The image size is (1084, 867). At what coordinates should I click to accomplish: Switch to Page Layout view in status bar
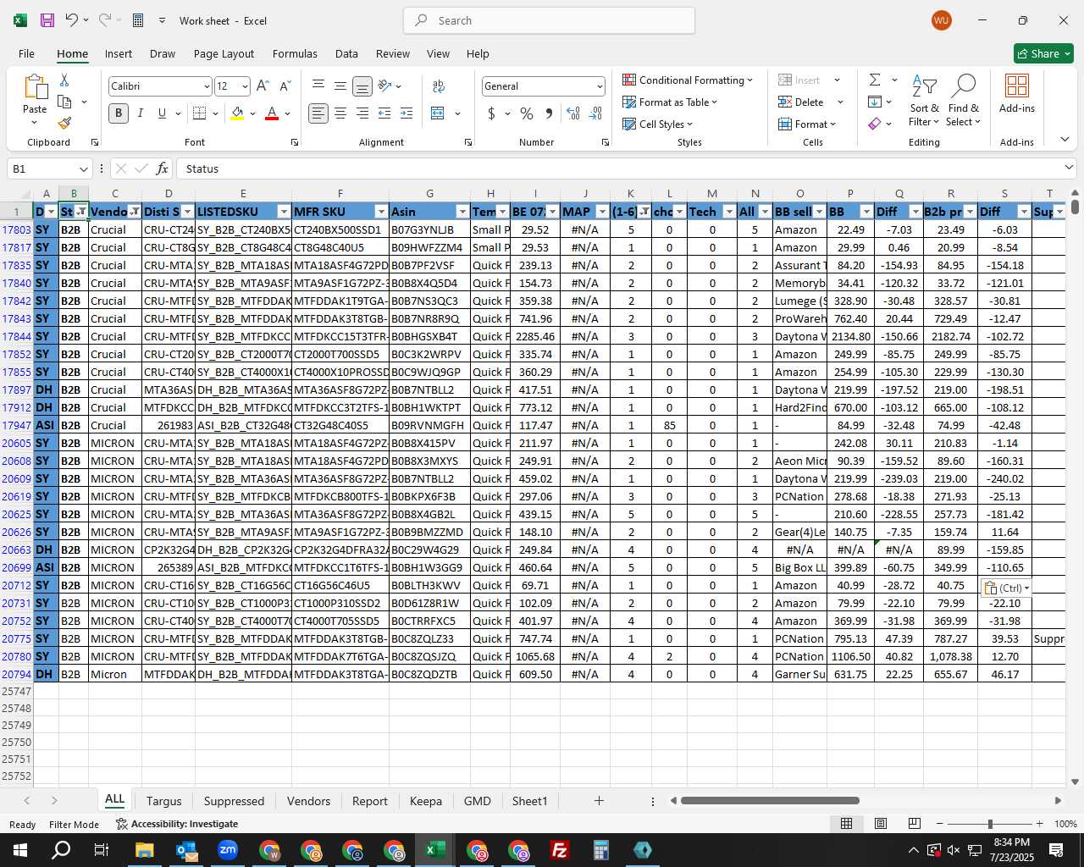pos(881,824)
